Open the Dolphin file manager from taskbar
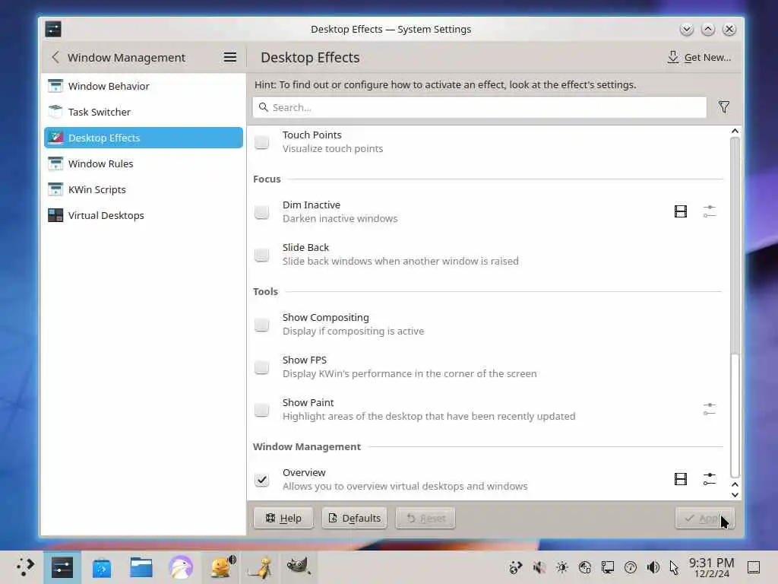The width and height of the screenshot is (778, 584). [141, 567]
